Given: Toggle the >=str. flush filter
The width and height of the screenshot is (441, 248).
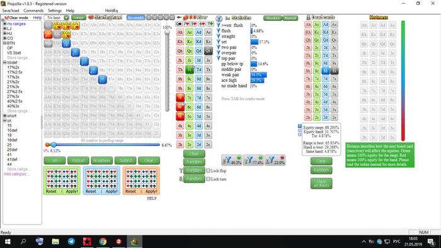Looking at the screenshot, I should click(218, 25).
